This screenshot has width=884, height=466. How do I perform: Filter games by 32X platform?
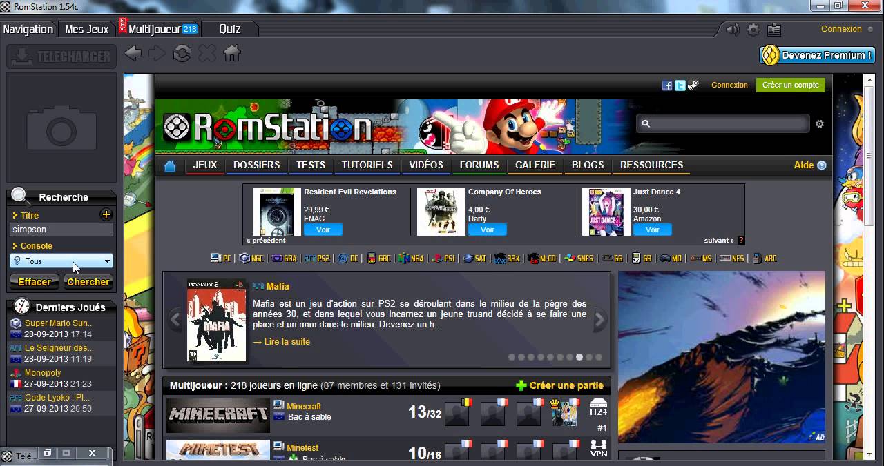tap(507, 259)
